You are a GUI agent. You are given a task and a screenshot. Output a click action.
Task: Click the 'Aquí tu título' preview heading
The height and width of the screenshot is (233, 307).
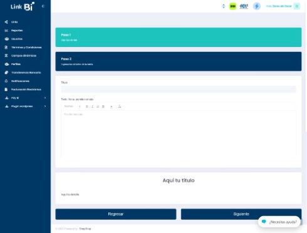pyautogui.click(x=179, y=180)
